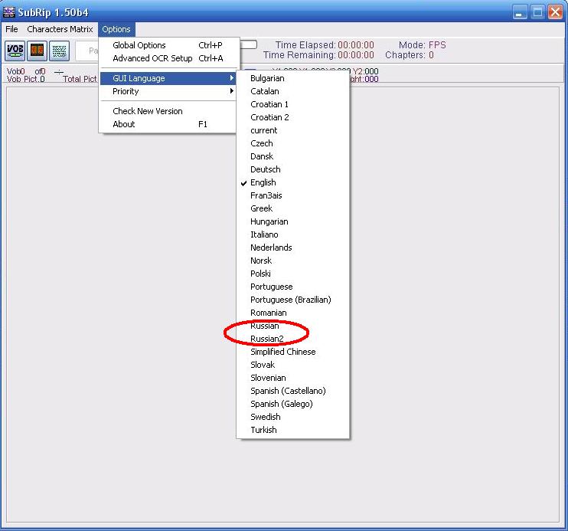Open the File menu
This screenshot has height=531, width=568.
(x=11, y=29)
